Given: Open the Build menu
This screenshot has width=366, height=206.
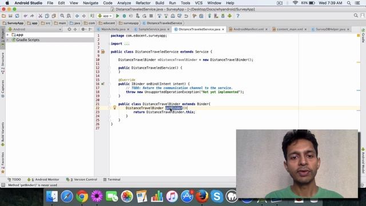Looking at the screenshot, I should [x=160, y=3].
